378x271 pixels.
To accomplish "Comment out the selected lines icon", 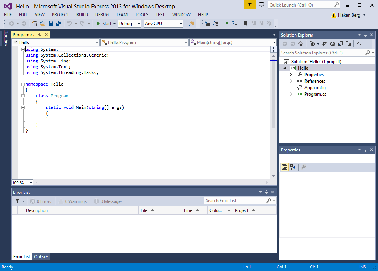I will click(x=227, y=23).
